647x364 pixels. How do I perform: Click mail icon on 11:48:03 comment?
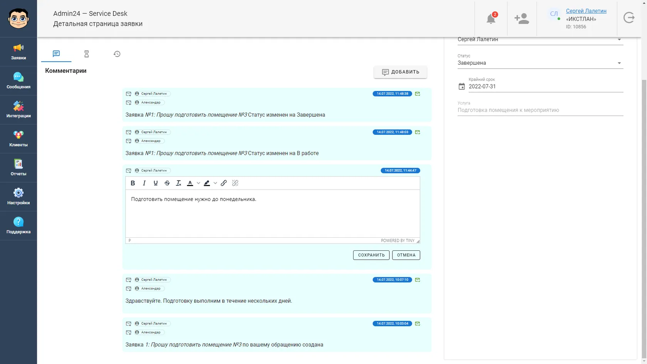(417, 132)
